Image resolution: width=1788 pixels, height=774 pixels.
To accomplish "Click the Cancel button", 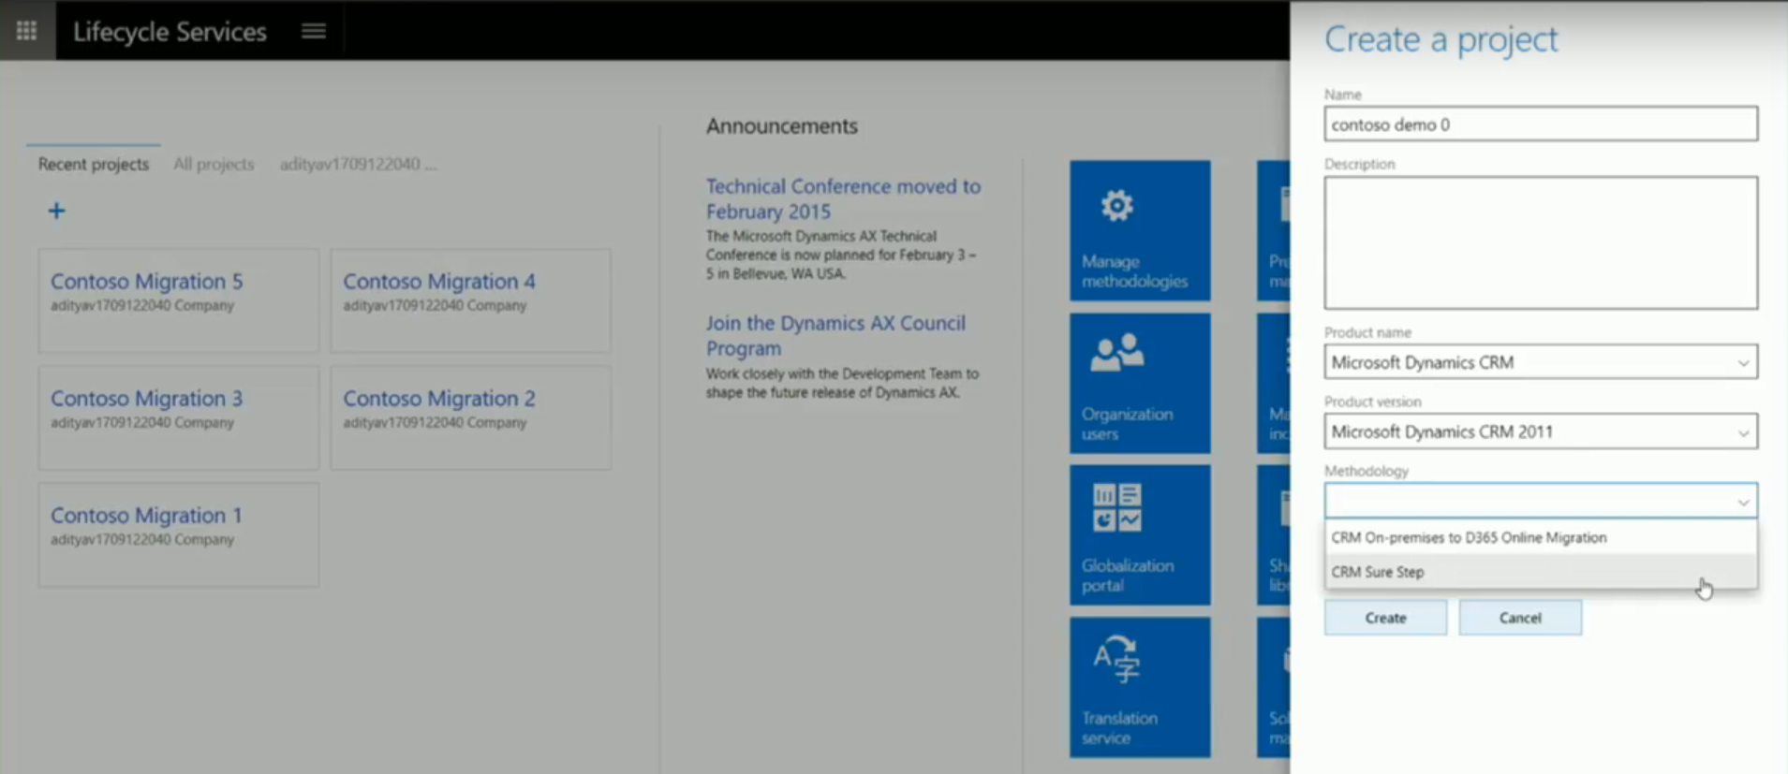I will [x=1519, y=618].
